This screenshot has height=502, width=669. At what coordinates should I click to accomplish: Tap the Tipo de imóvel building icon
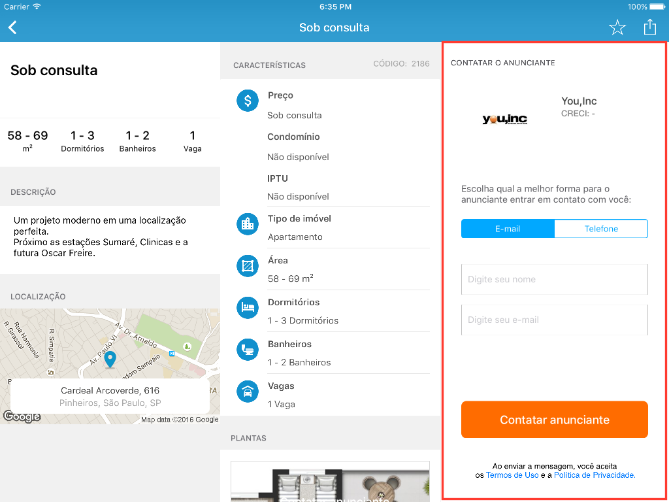(x=248, y=224)
